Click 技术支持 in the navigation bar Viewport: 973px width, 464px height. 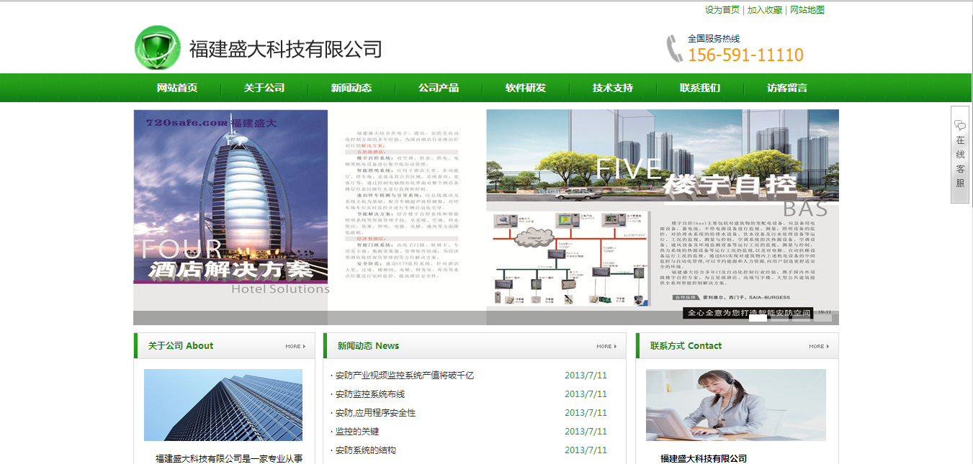tap(613, 88)
